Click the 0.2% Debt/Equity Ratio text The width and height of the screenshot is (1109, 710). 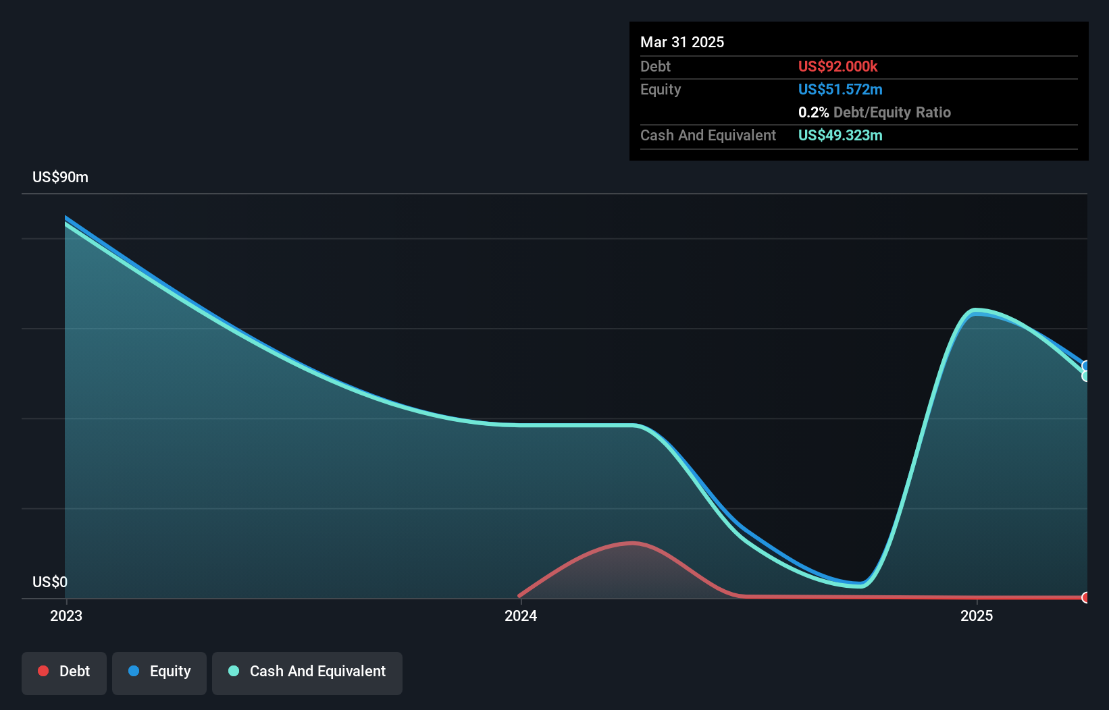875,112
